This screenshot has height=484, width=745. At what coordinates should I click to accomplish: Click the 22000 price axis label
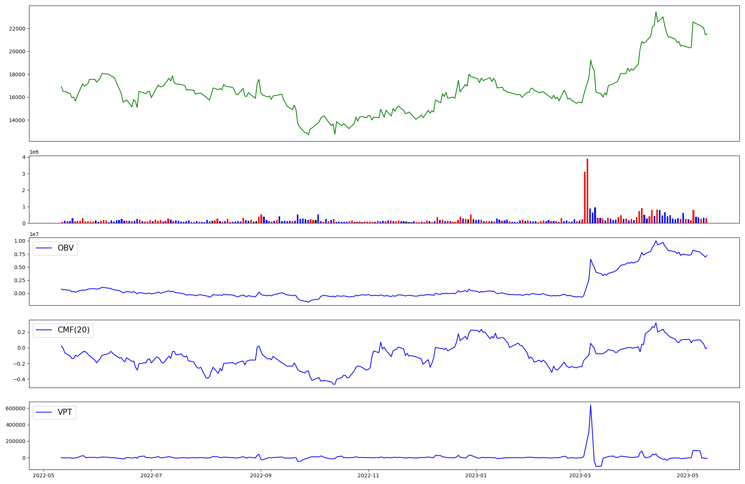[x=16, y=29]
